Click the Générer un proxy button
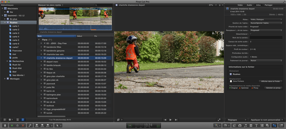This screenshot has width=286, height=129. pos(273,88)
